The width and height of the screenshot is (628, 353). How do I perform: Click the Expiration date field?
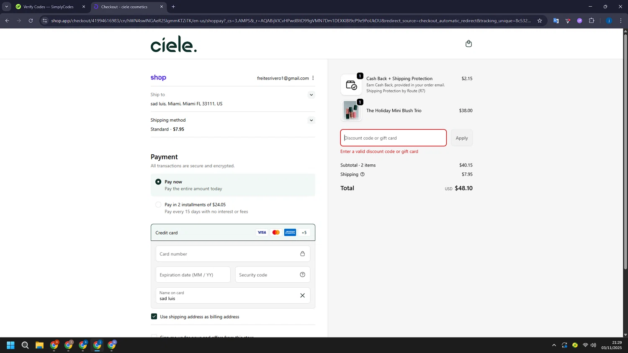point(193,275)
